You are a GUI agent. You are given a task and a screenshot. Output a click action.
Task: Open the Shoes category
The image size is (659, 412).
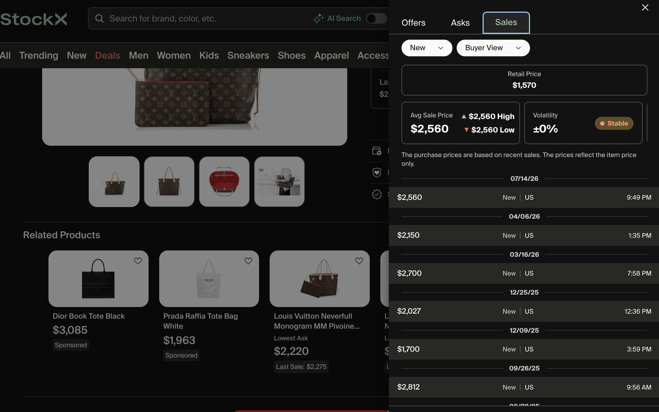(292, 55)
